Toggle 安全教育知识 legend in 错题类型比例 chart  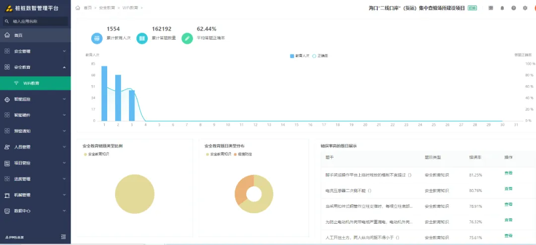(x=96, y=154)
